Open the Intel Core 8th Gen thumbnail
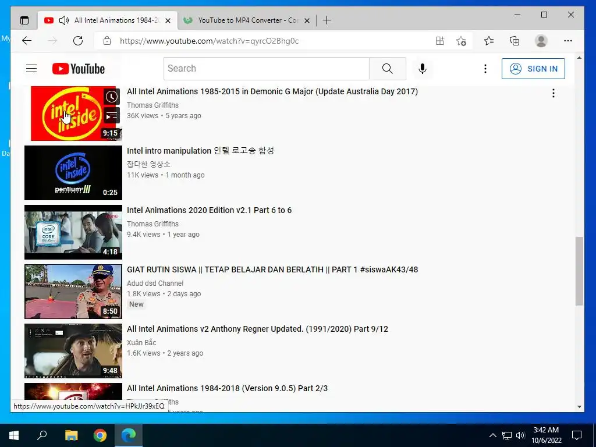The height and width of the screenshot is (447, 596). pos(73,232)
